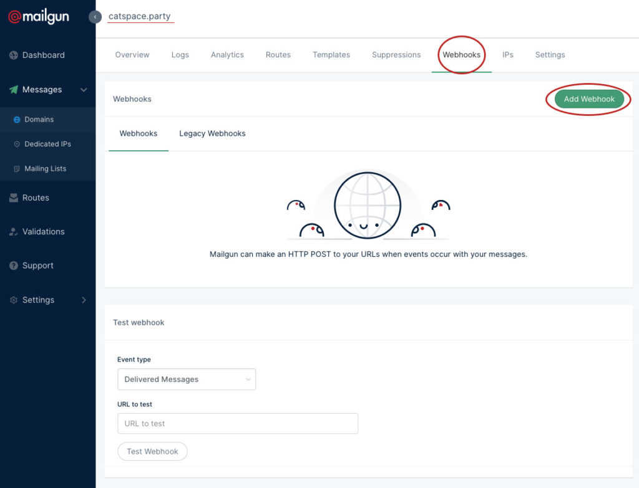Select the Webhooks tab in top navigation
Image resolution: width=639 pixels, height=488 pixels.
pyautogui.click(x=461, y=55)
